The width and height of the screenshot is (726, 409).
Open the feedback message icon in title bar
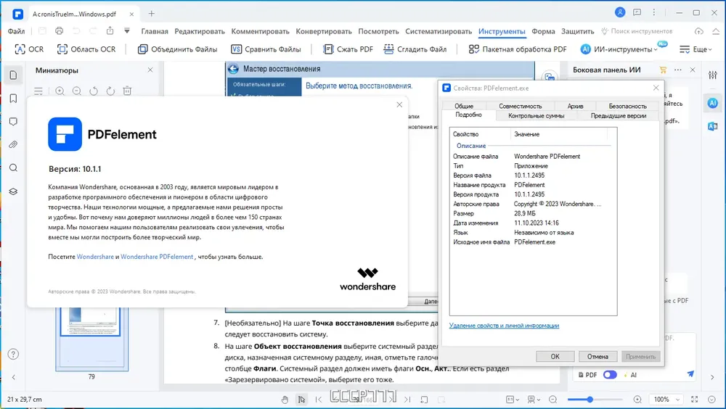637,12
